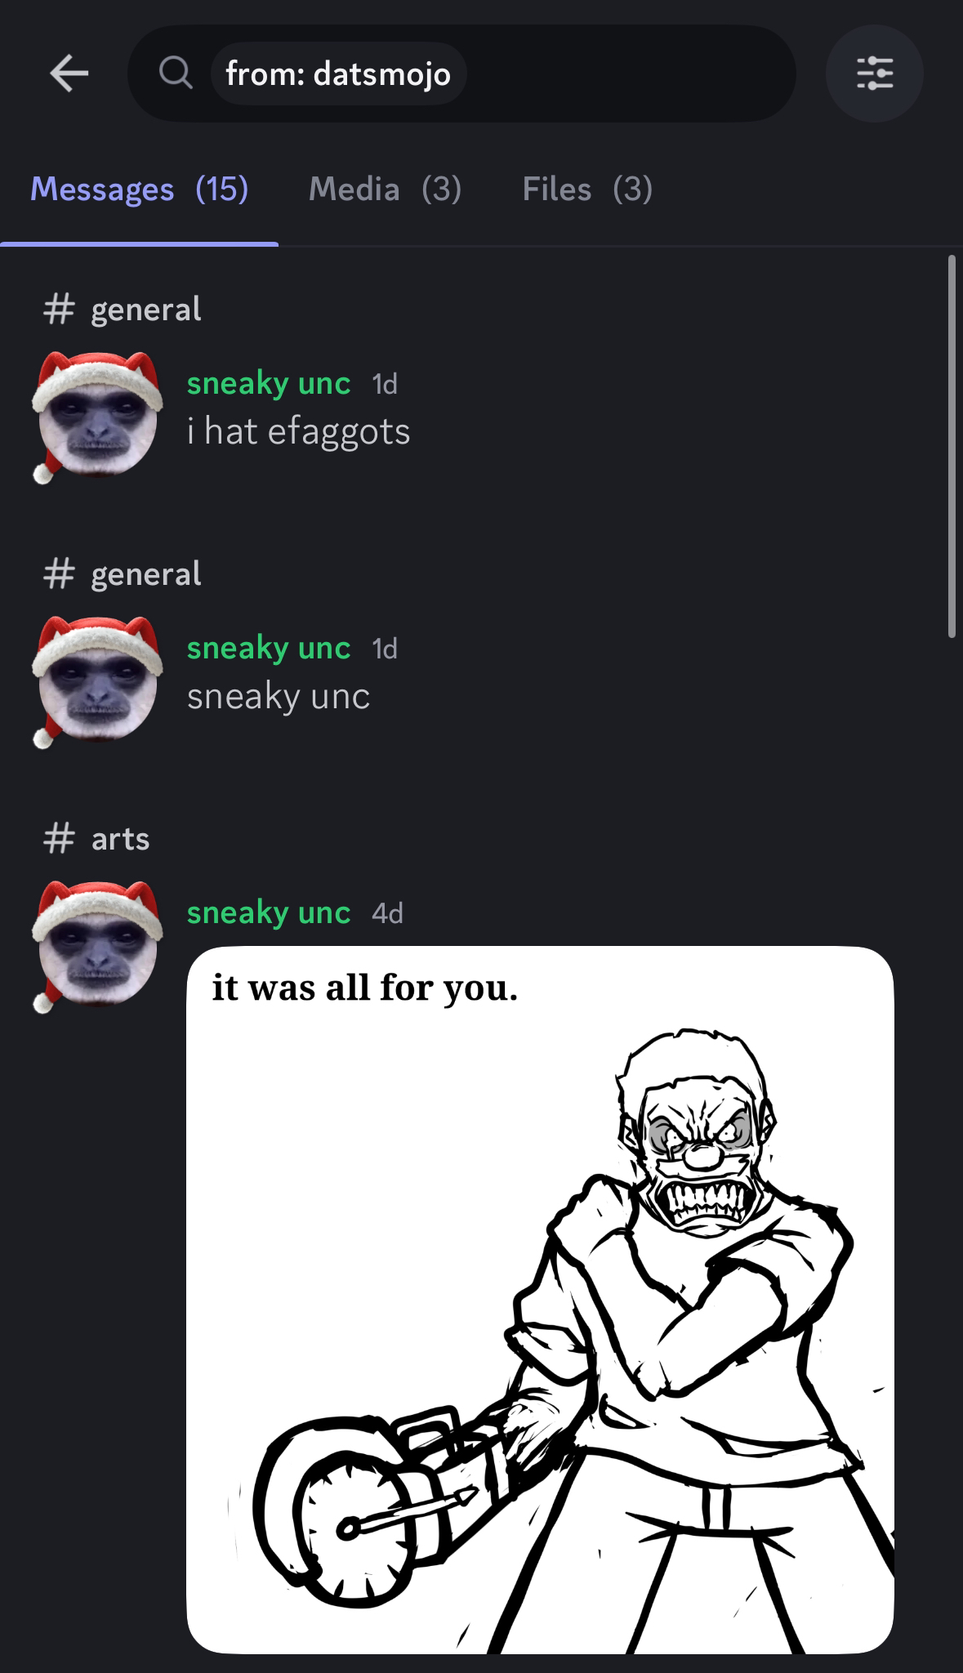Image resolution: width=963 pixels, height=1673 pixels.
Task: Click the hash icon beside arts
Action: 59,839
